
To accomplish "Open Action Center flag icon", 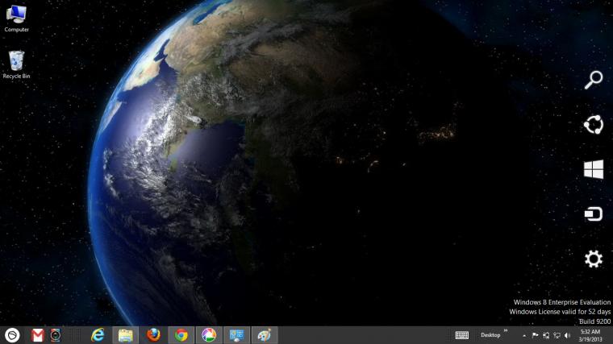I will [x=536, y=335].
